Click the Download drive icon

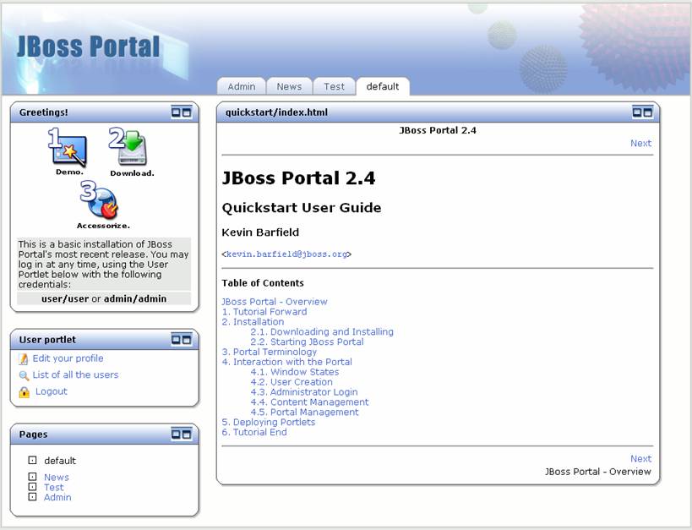pyautogui.click(x=129, y=146)
